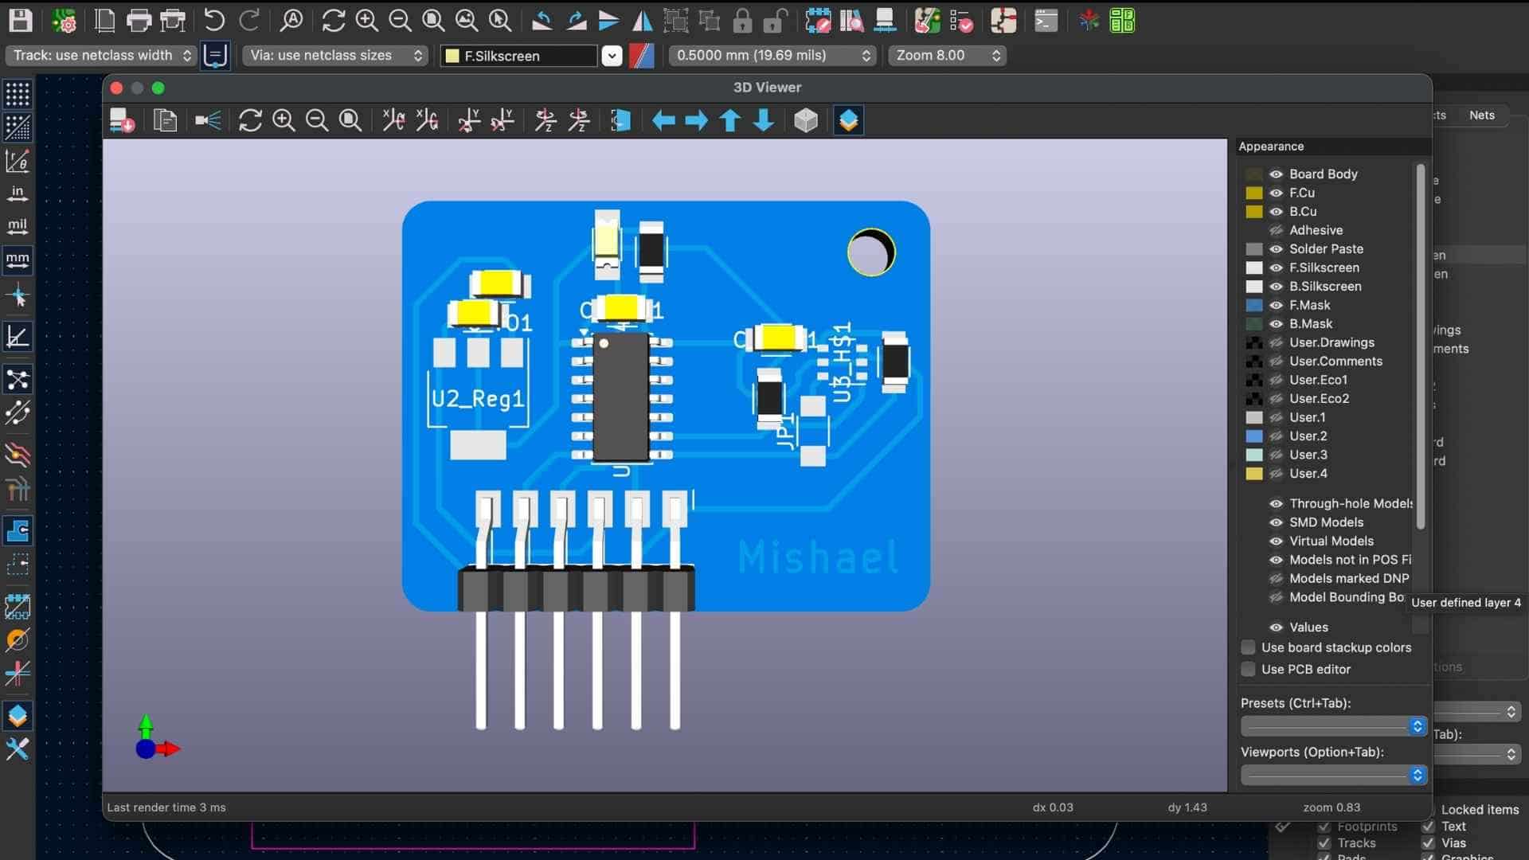Image resolution: width=1529 pixels, height=860 pixels.
Task: Check the Use PCB editor option
Action: click(x=1249, y=669)
